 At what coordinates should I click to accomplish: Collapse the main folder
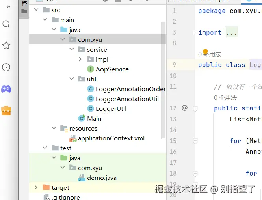pos(45,20)
